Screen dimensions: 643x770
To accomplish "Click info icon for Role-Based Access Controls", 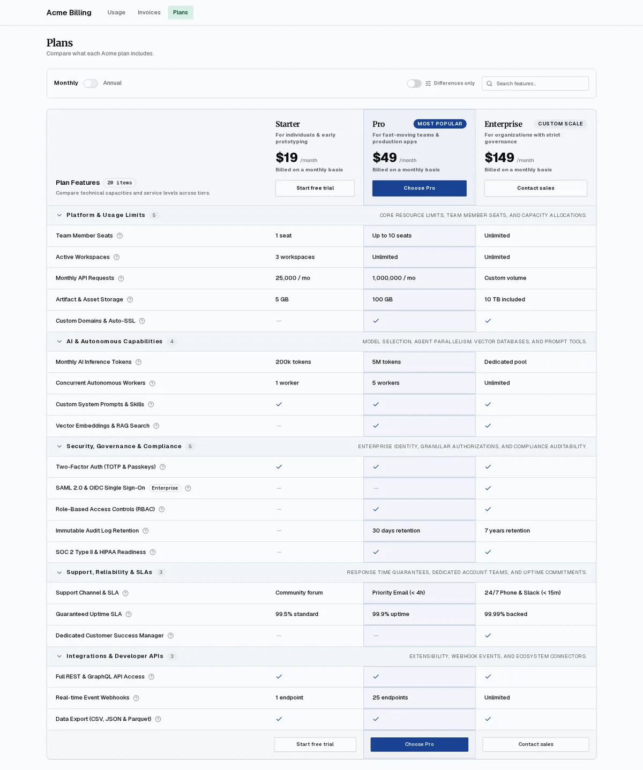I will [x=161, y=510].
